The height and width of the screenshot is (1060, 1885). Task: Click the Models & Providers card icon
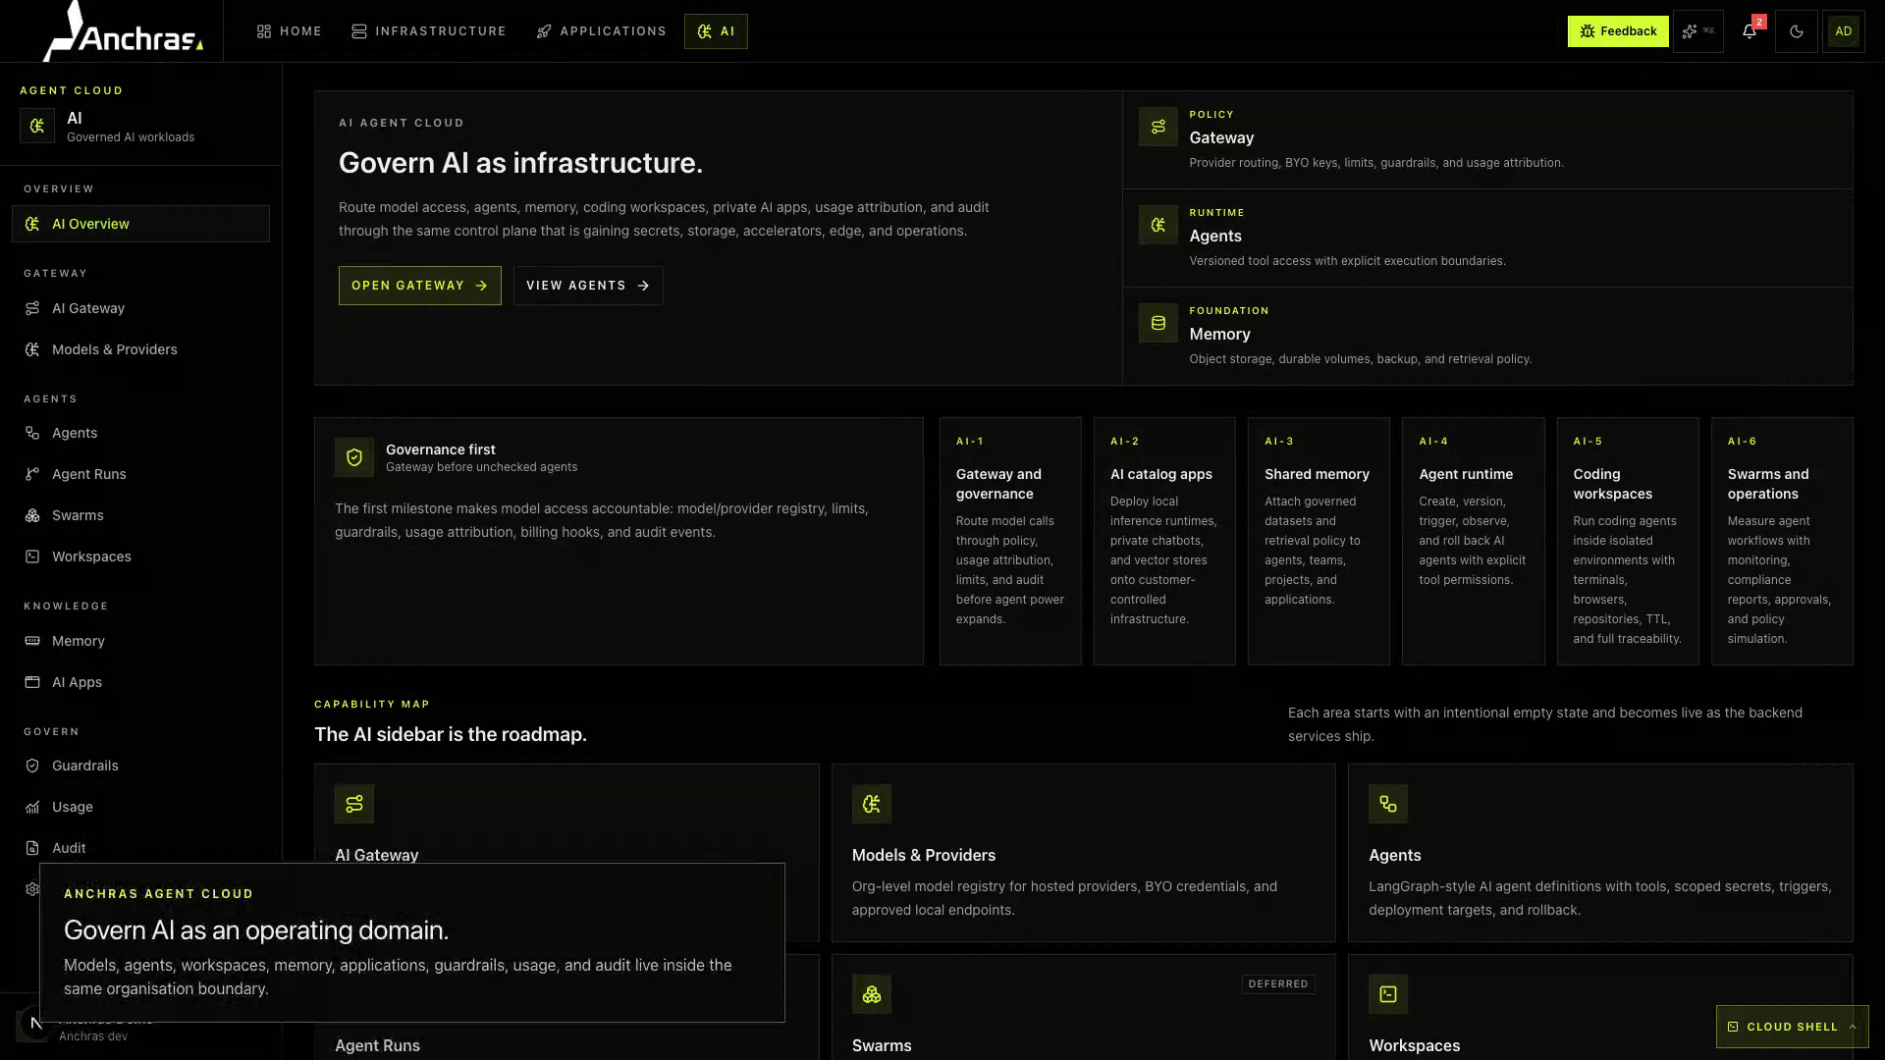click(871, 804)
